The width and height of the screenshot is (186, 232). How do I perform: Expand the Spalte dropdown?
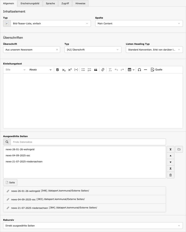(139, 24)
